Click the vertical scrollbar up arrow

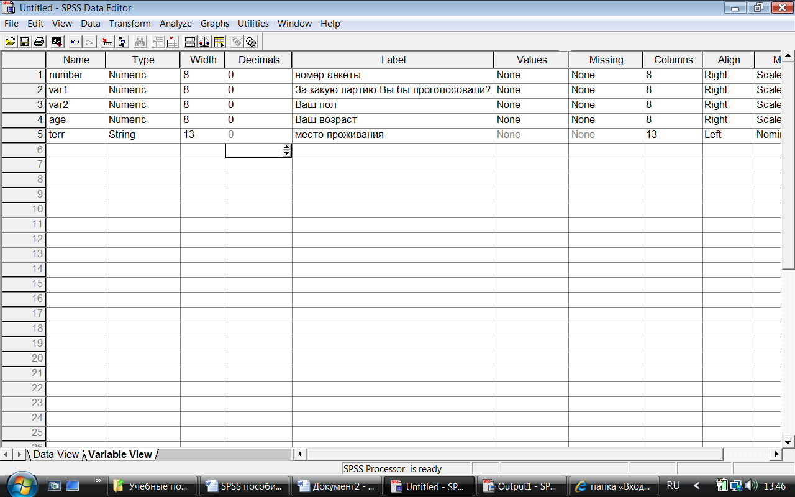pos(788,57)
